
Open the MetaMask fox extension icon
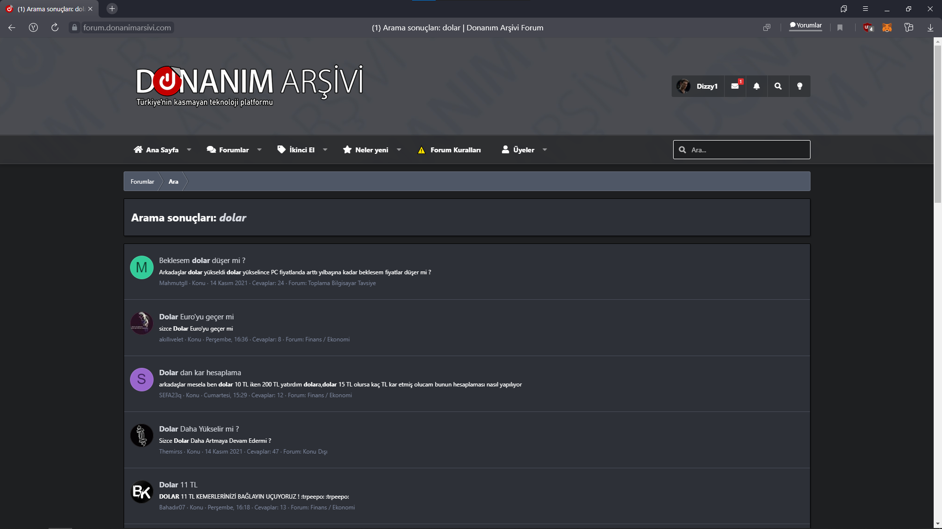[x=887, y=28]
